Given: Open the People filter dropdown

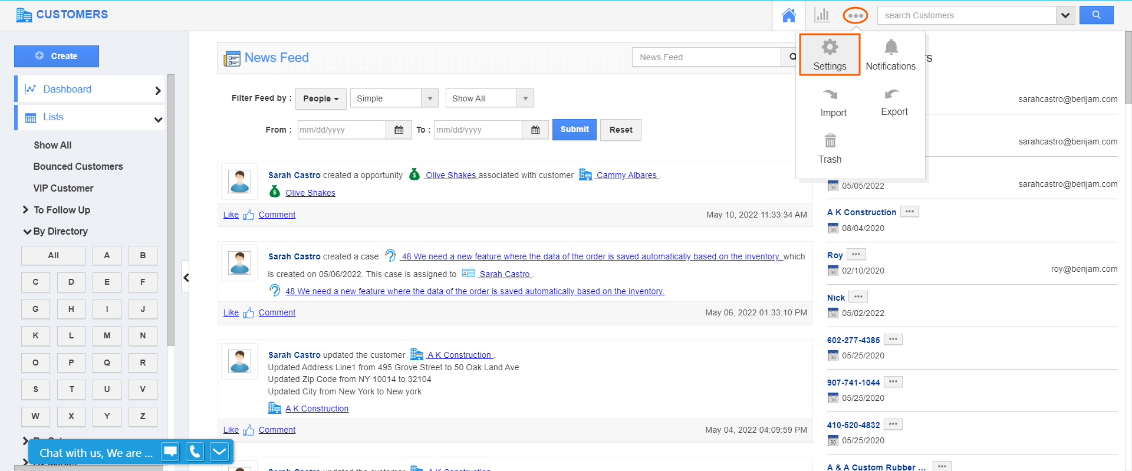Looking at the screenshot, I should click(x=320, y=98).
